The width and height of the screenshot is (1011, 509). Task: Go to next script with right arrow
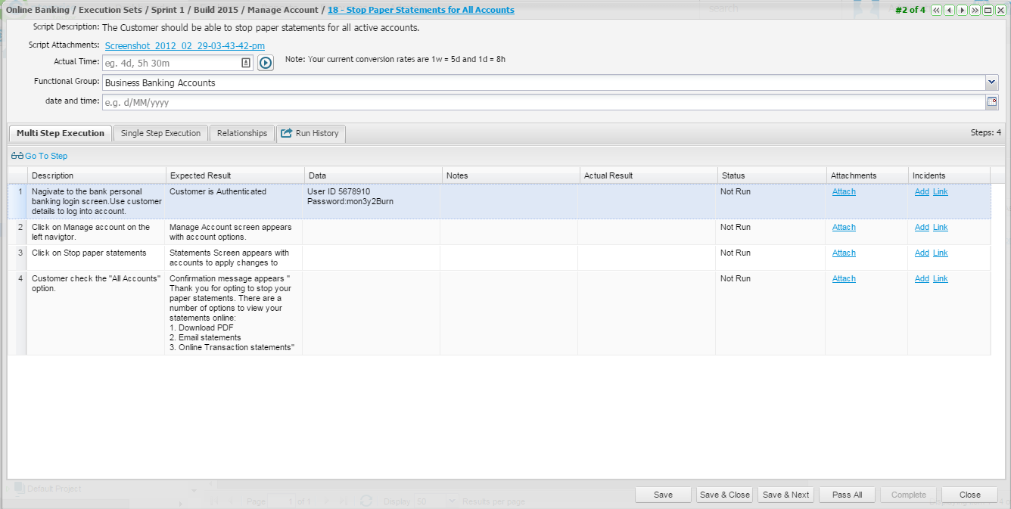pos(962,10)
